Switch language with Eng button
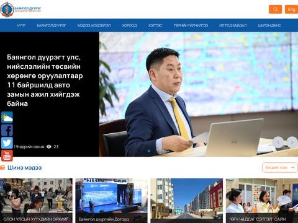 click(x=291, y=9)
